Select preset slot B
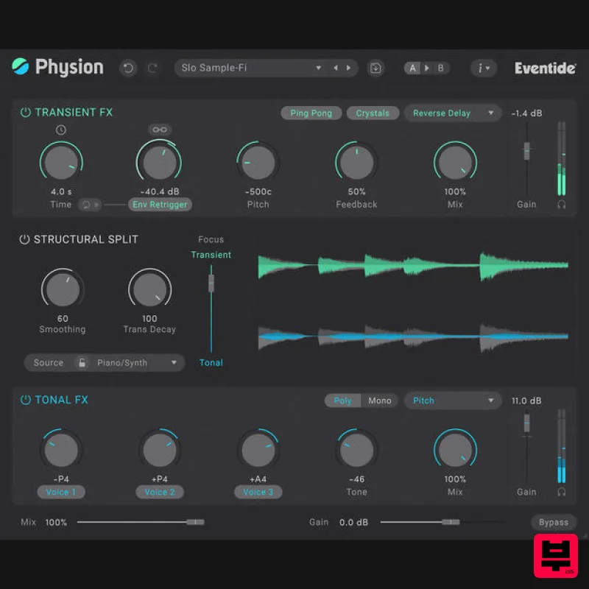 click(x=440, y=68)
